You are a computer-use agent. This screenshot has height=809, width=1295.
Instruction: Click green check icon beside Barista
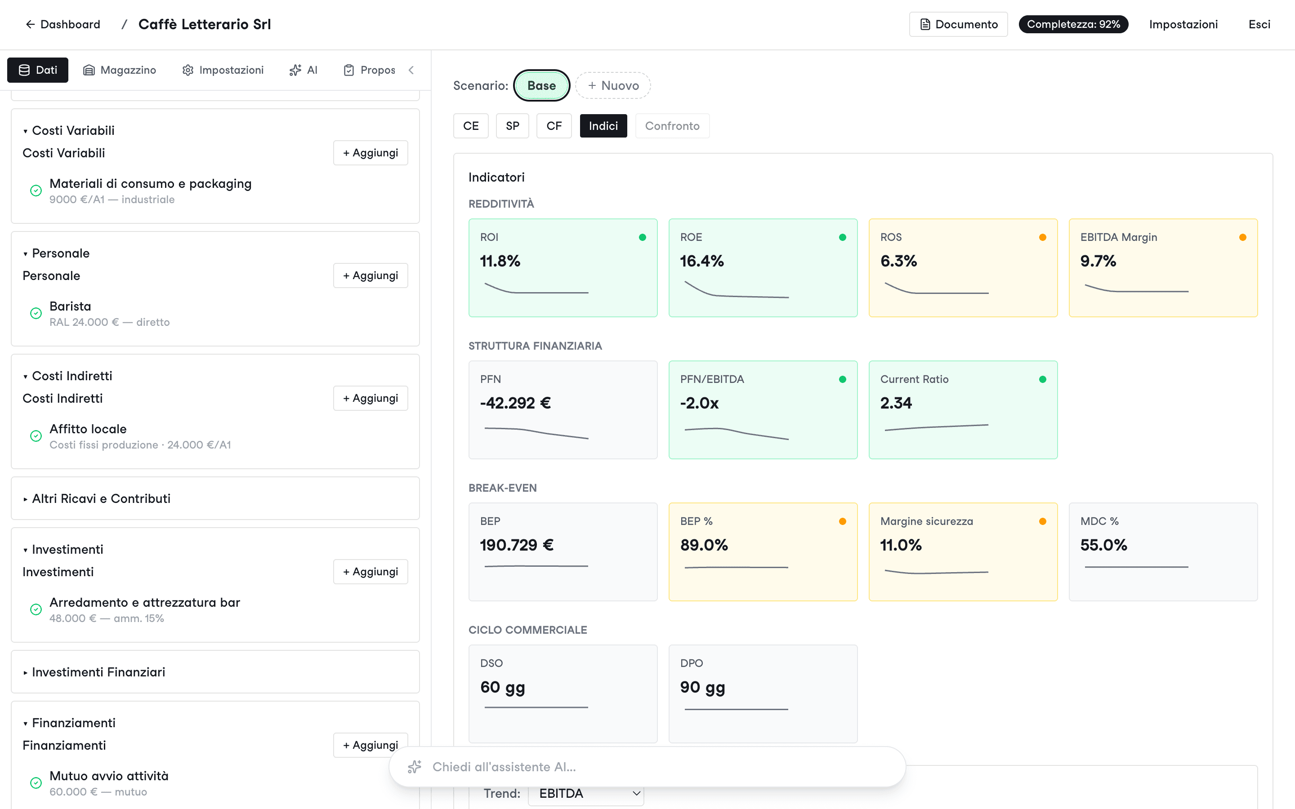point(36,313)
